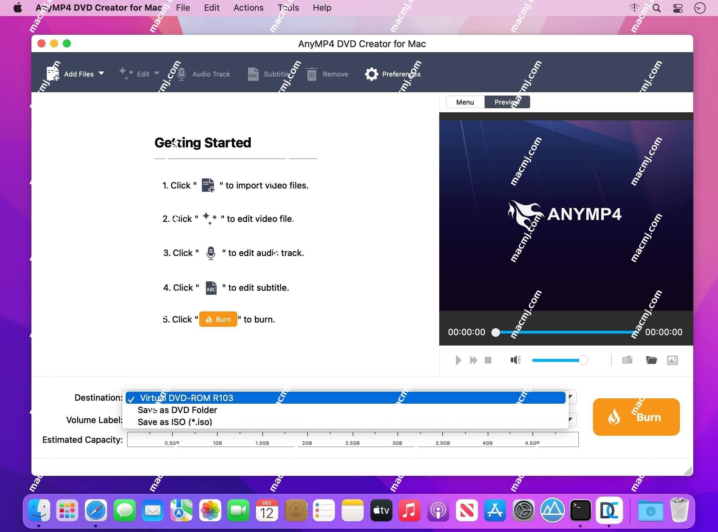Click the Add Files import icon
The height and width of the screenshot is (532, 718).
52,74
